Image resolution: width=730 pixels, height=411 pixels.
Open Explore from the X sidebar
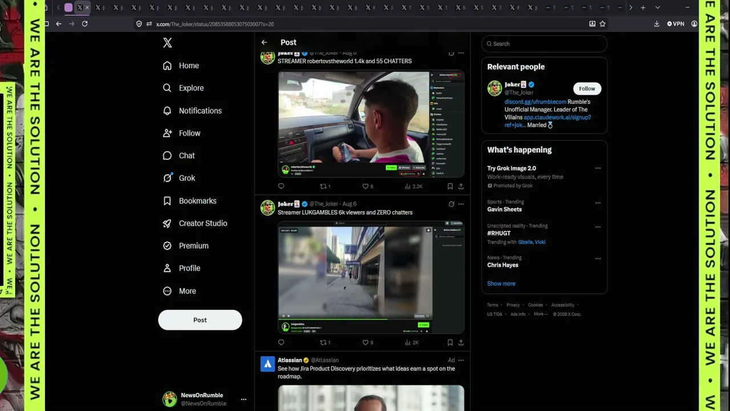(183, 88)
